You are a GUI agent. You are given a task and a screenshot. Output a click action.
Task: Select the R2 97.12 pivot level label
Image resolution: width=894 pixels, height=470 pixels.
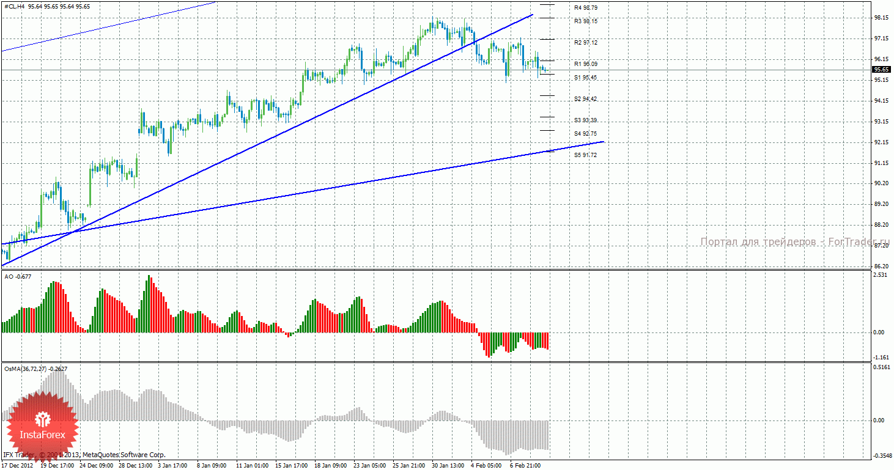(585, 42)
